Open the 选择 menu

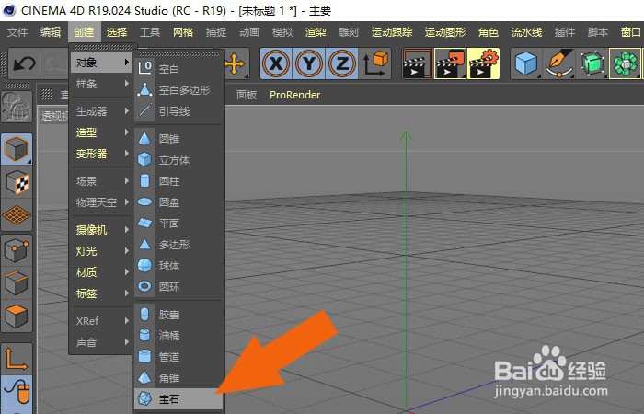117,32
